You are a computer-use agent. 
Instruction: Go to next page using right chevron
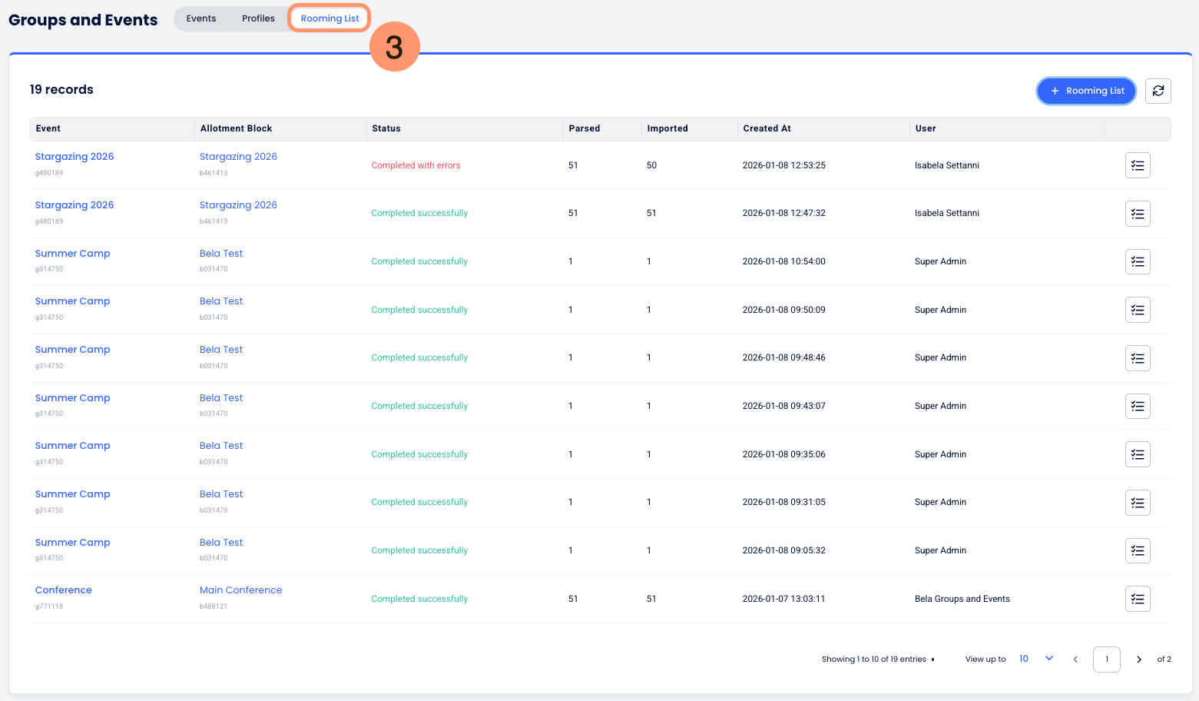[1138, 659]
